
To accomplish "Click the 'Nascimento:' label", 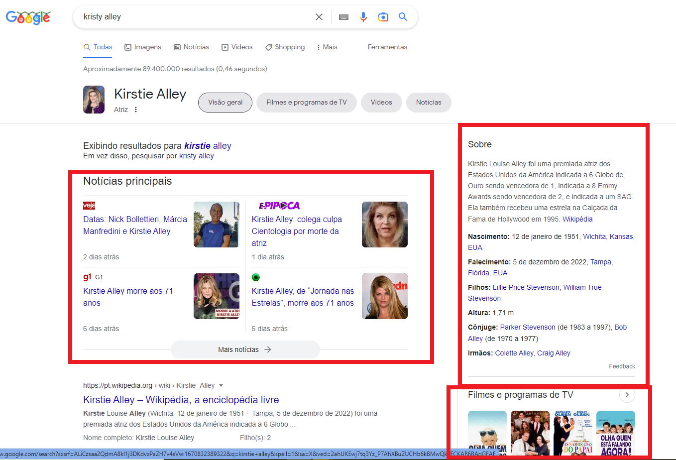I will [x=489, y=236].
